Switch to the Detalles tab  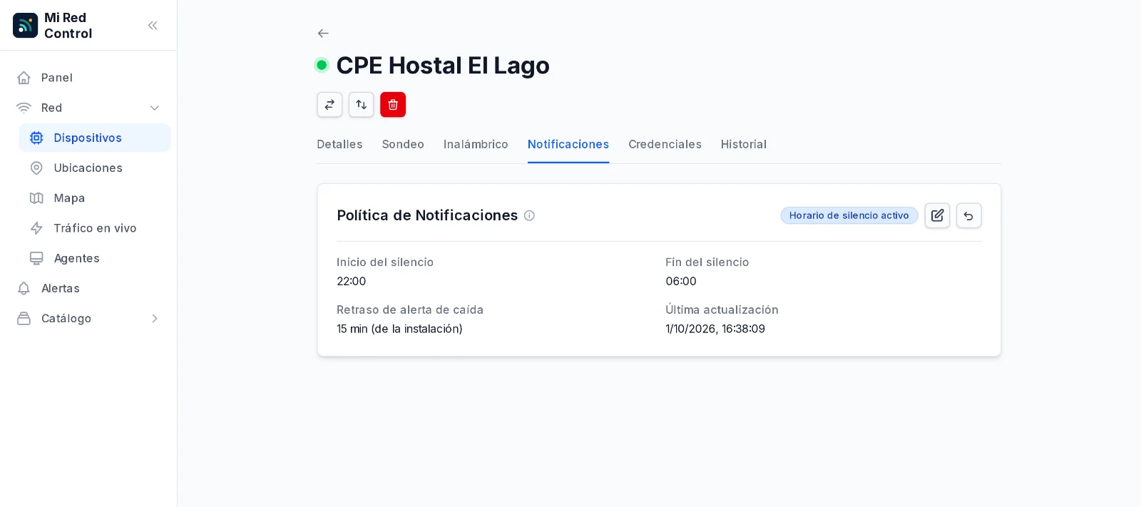point(339,144)
